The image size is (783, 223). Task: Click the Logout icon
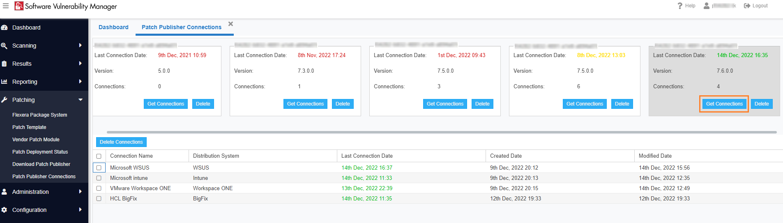[x=747, y=6]
